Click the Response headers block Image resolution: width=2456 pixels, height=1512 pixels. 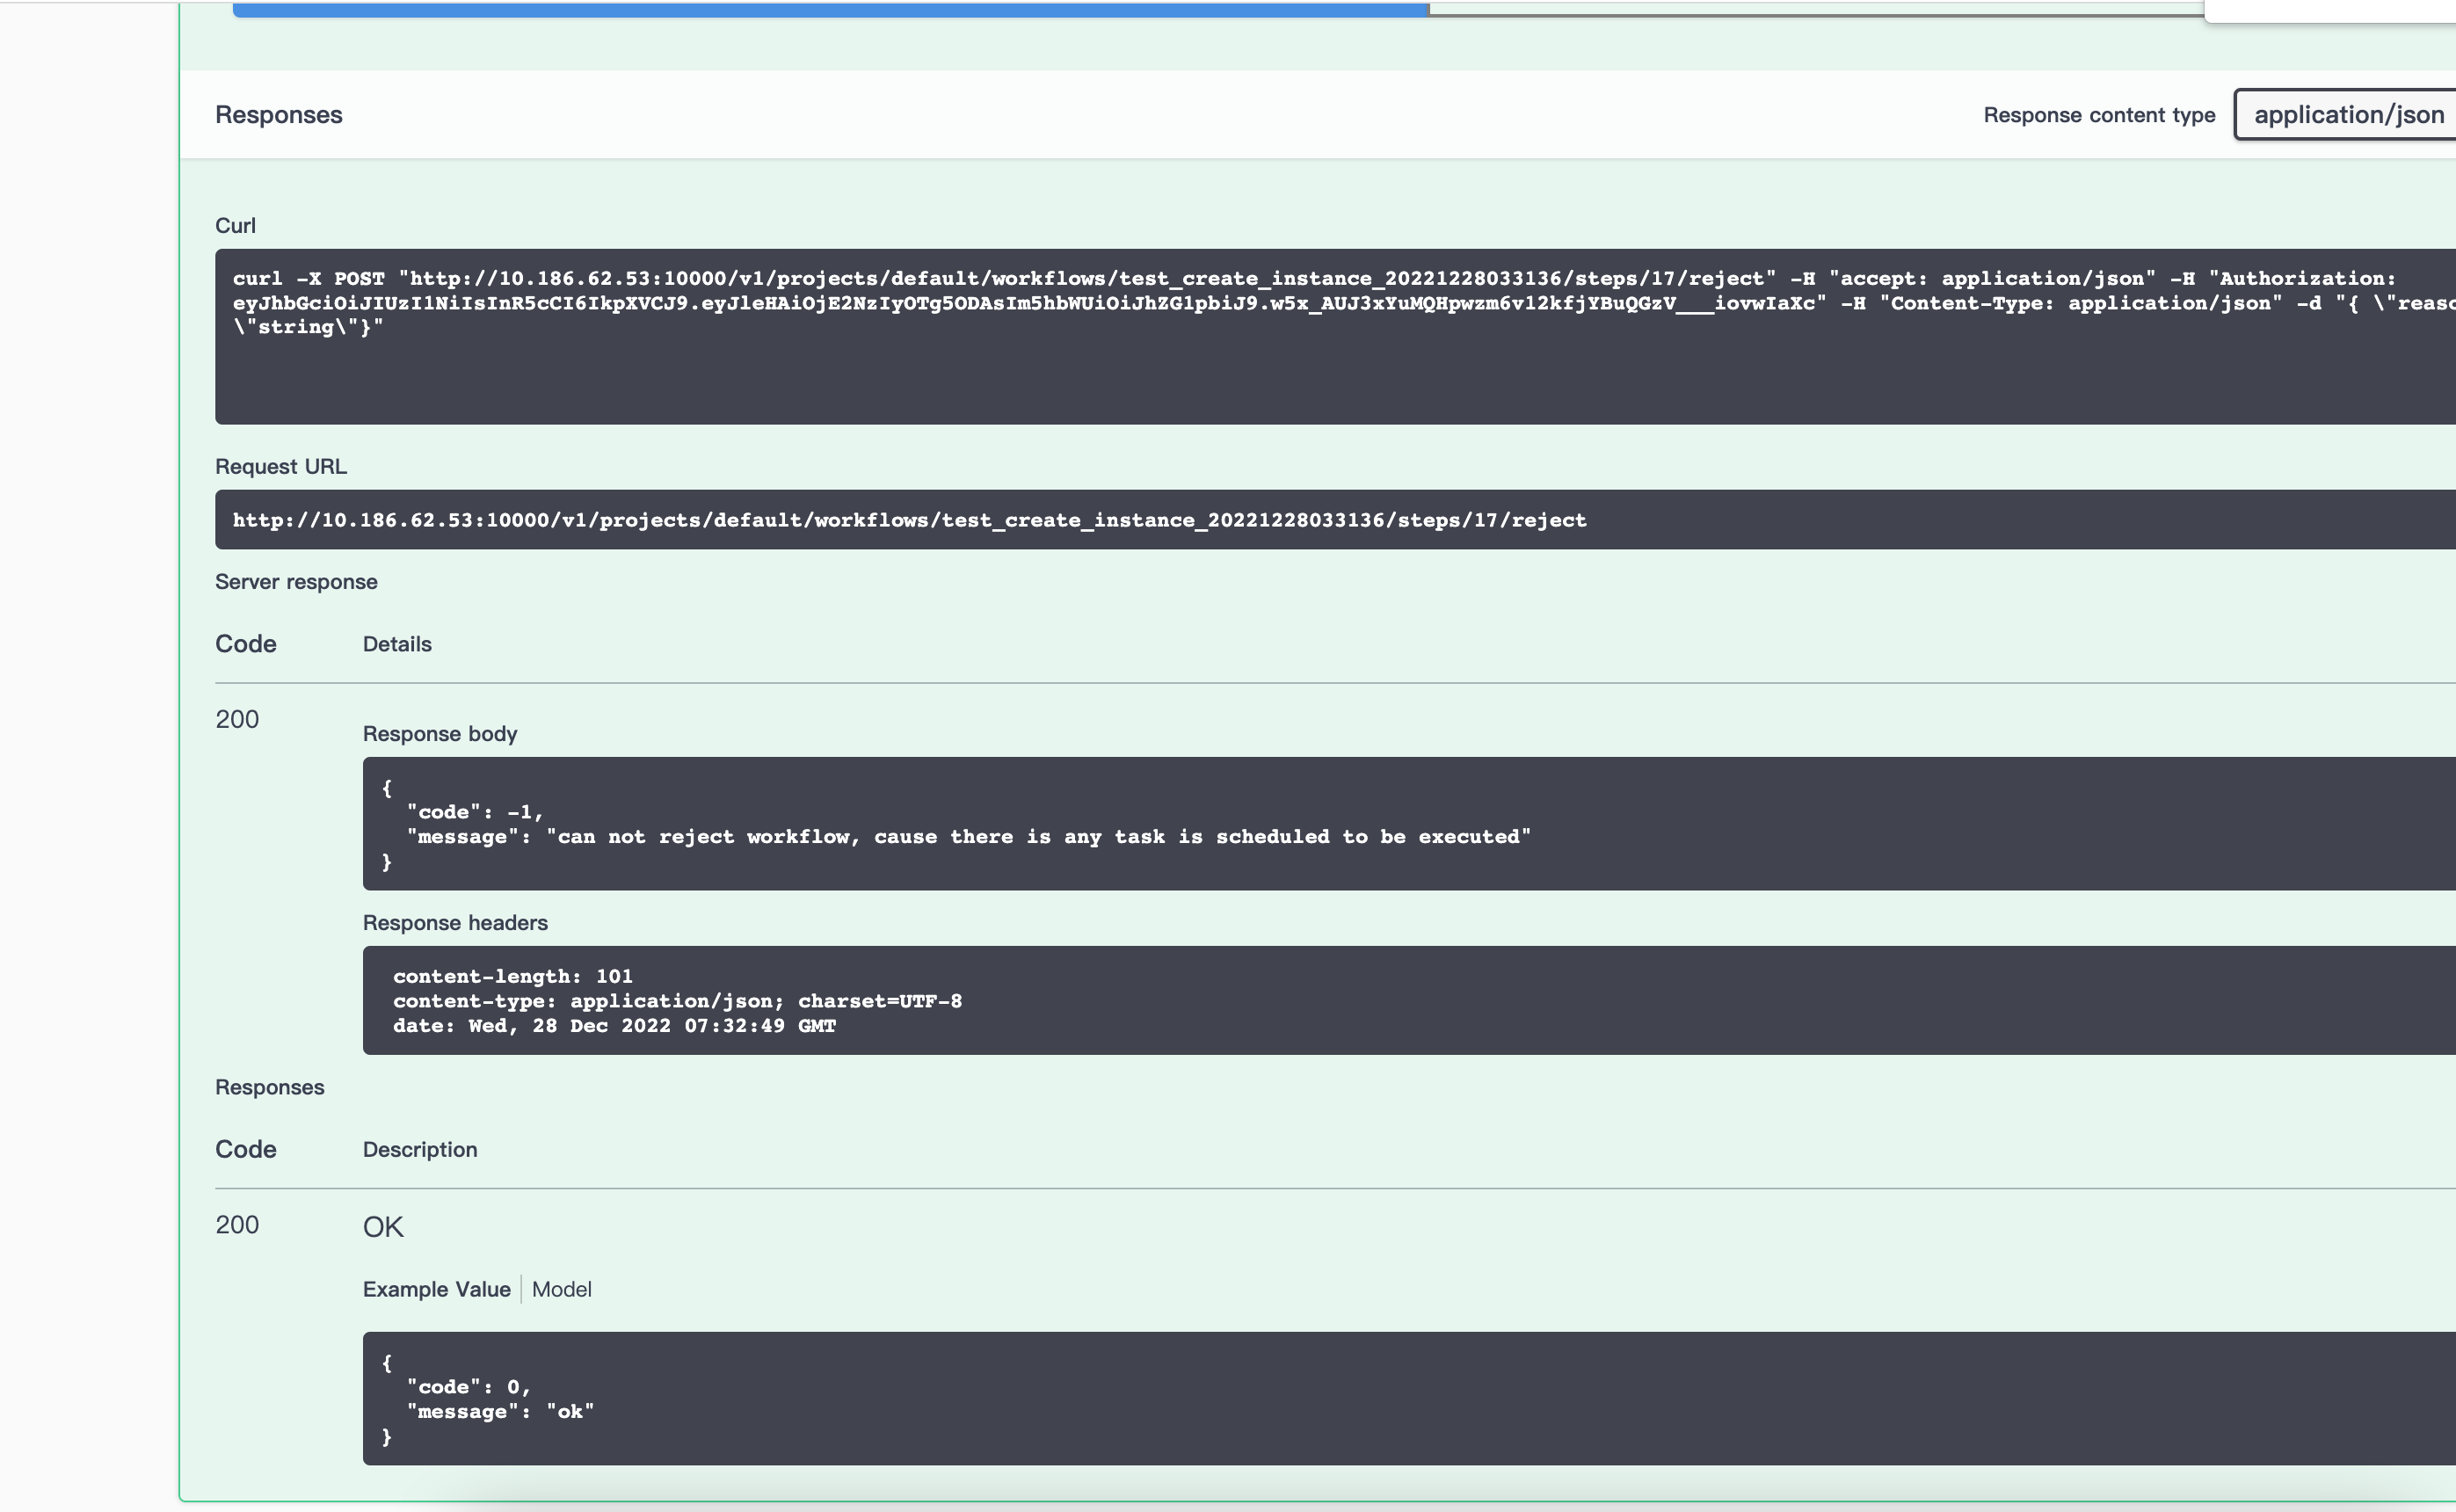coord(900,1000)
